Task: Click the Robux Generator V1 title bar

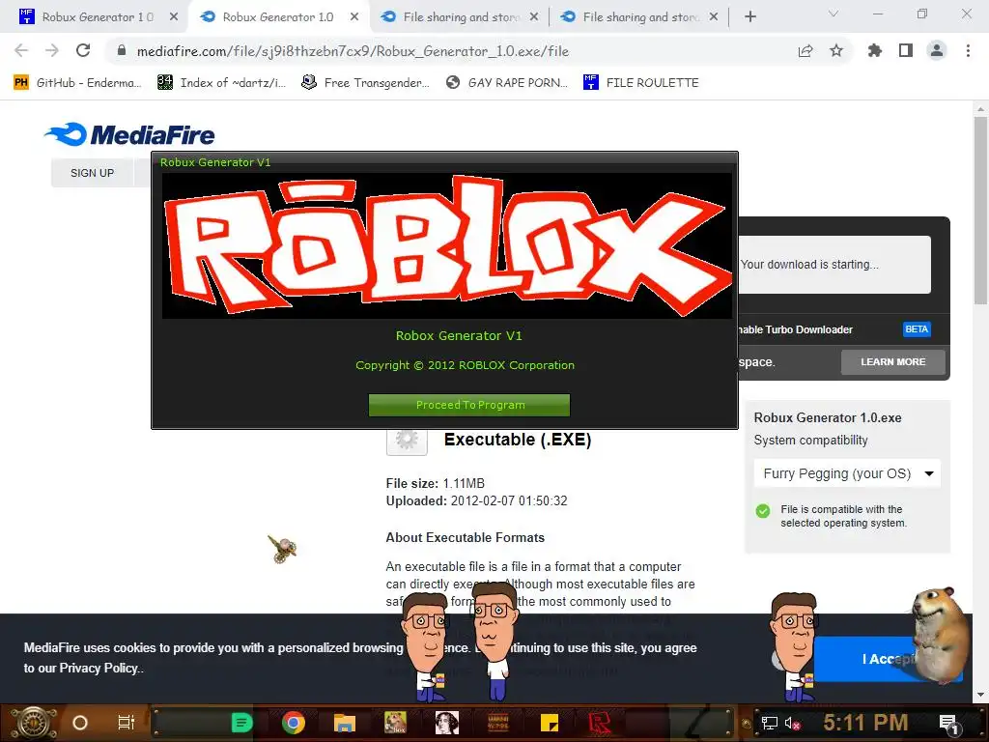Action: click(x=444, y=162)
